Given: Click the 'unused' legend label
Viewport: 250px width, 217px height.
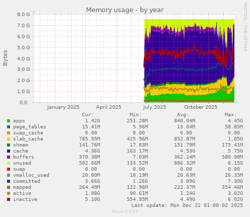Looking at the screenshot, I should tap(22, 163).
